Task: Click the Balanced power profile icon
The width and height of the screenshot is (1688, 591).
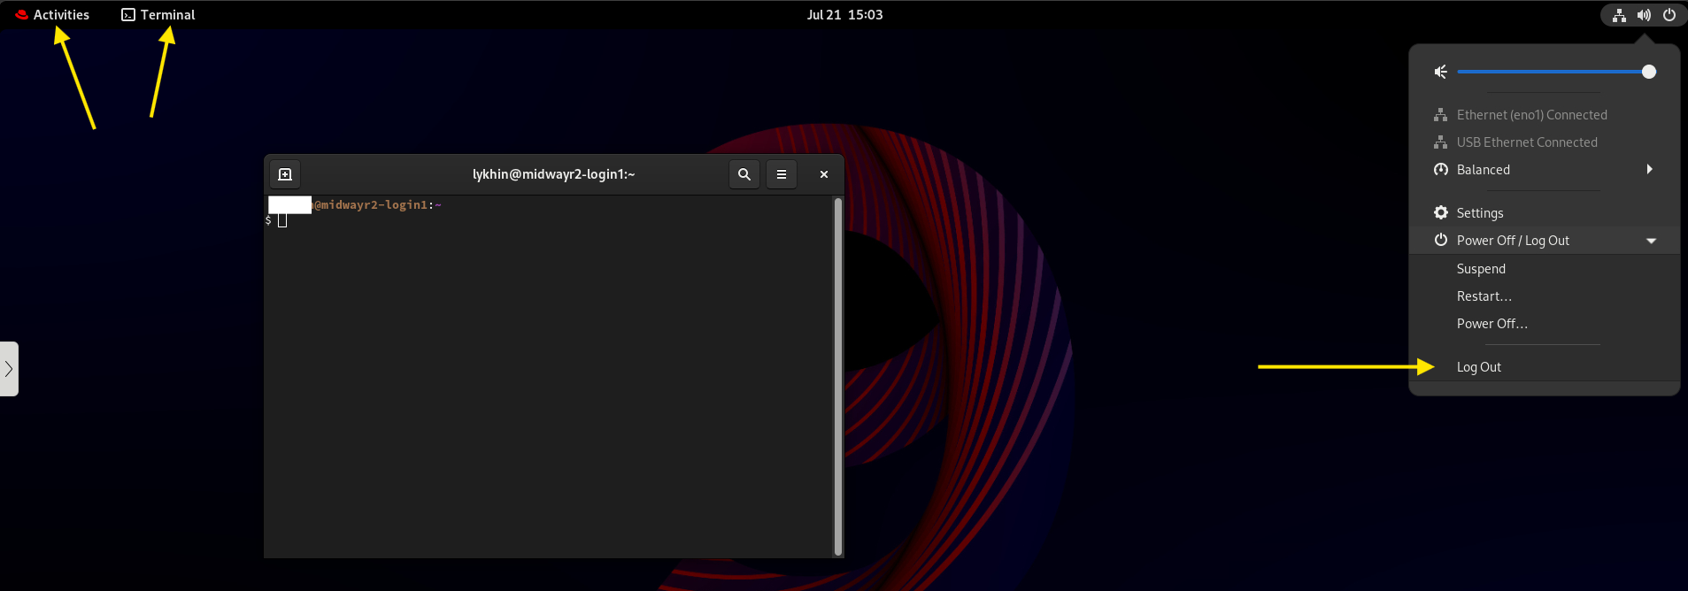Action: coord(1441,170)
